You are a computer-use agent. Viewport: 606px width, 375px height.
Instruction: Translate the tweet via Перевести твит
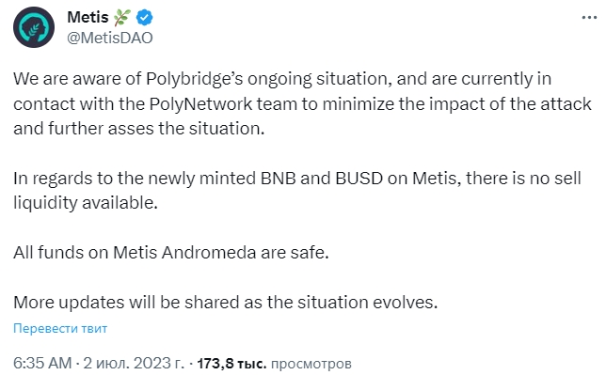[x=60, y=328]
